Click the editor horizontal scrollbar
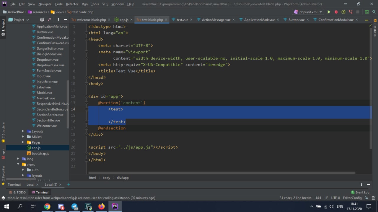The image size is (378, 212). tap(221, 173)
